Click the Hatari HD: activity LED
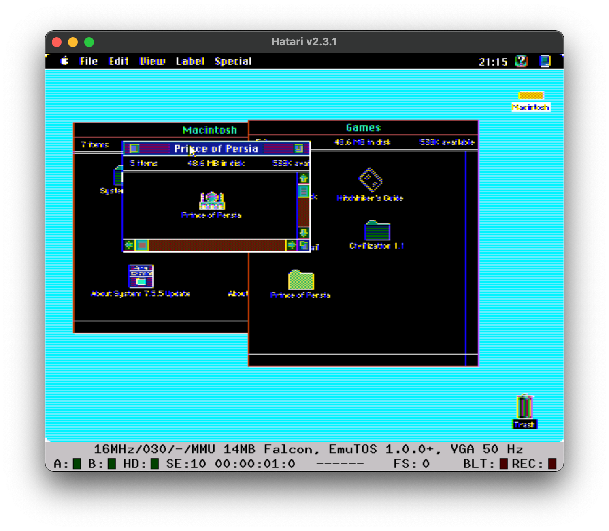 (x=154, y=464)
